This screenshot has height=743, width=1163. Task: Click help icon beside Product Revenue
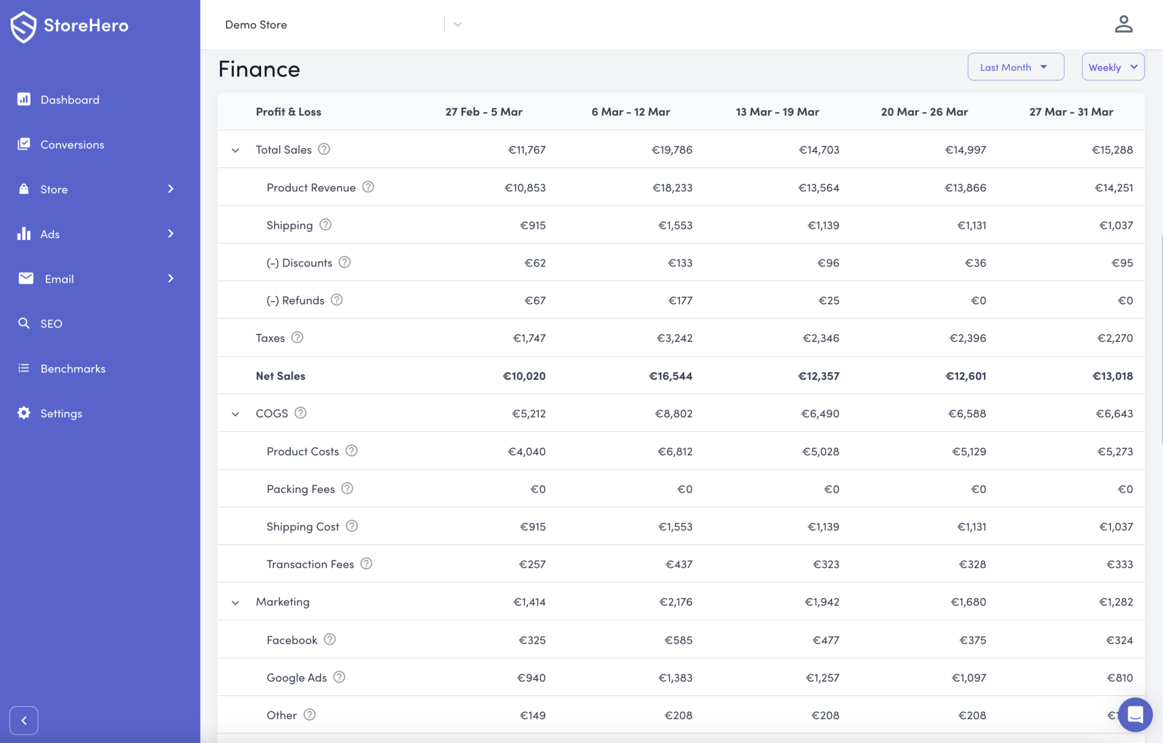[x=368, y=187]
